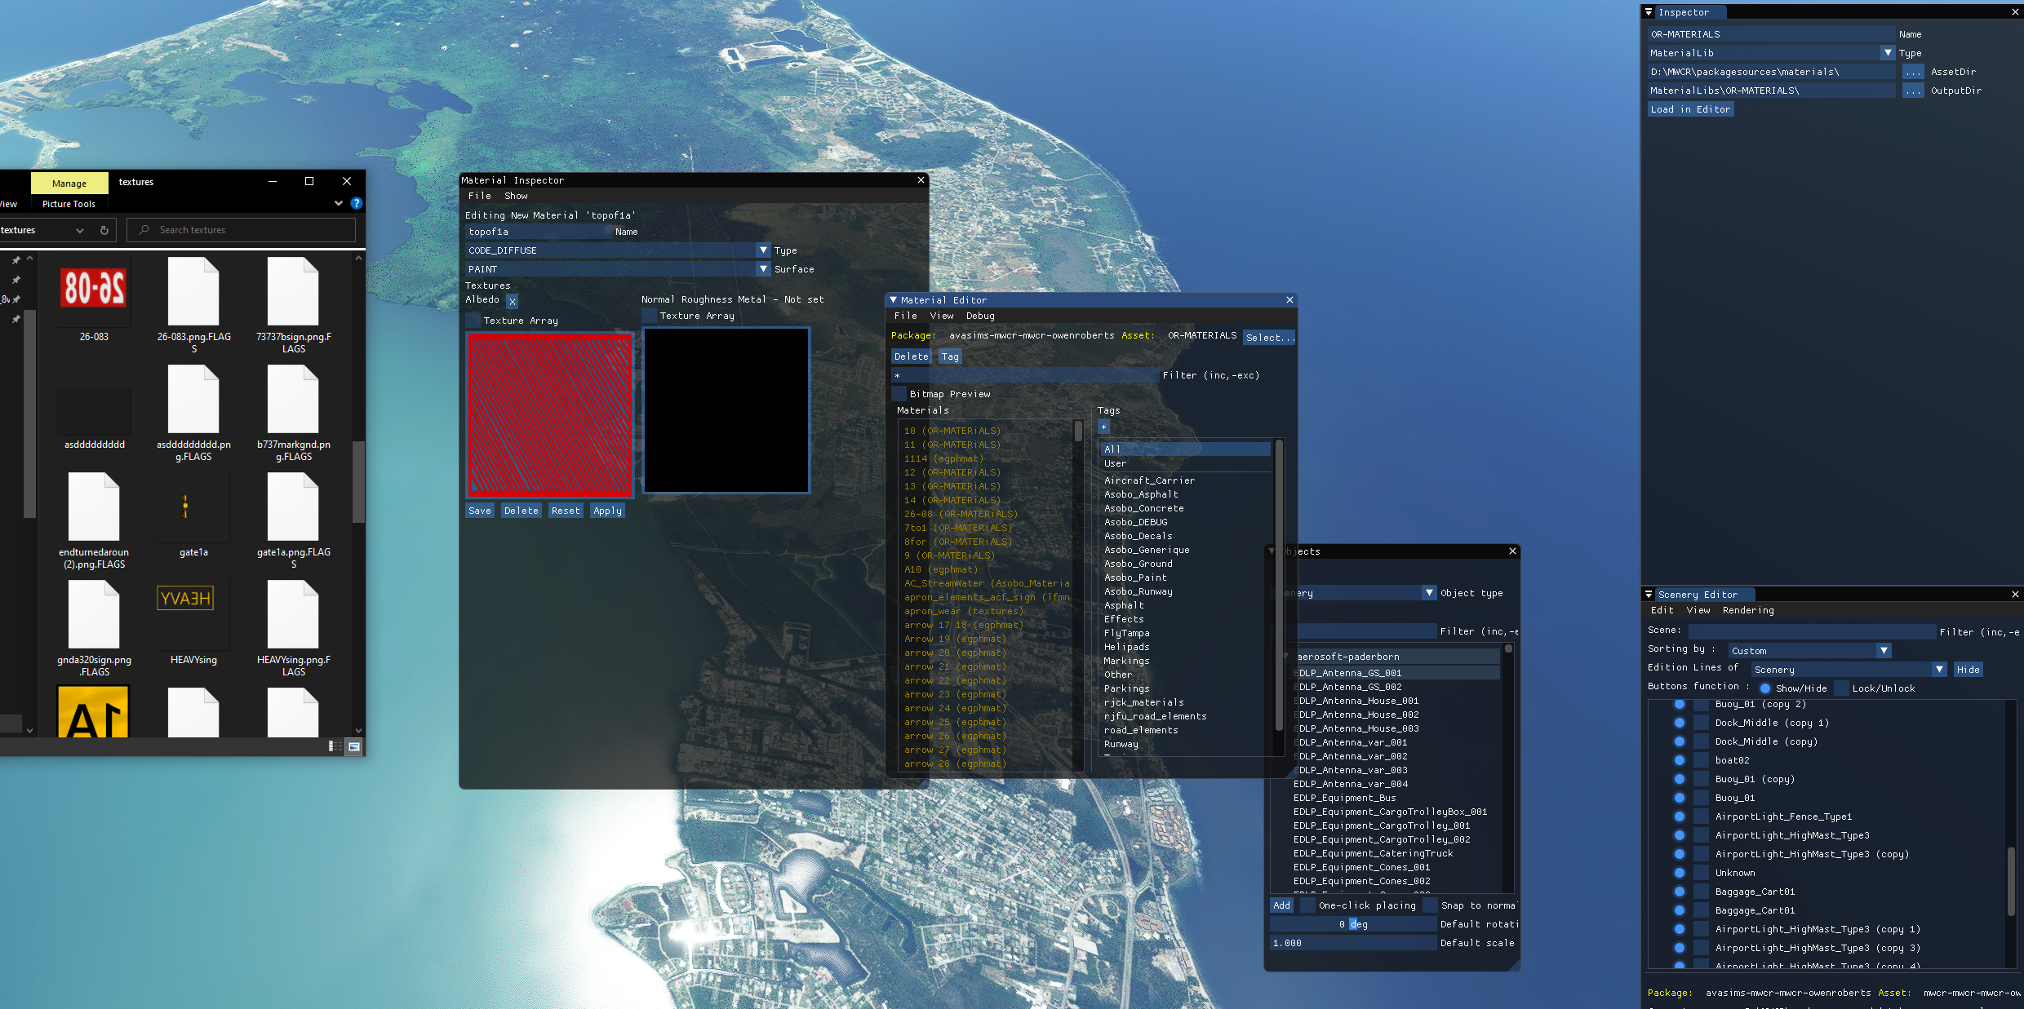Open the CODE_DIFFUSE Type dropdown
Viewport: 2024px width, 1009px height.
coord(763,250)
